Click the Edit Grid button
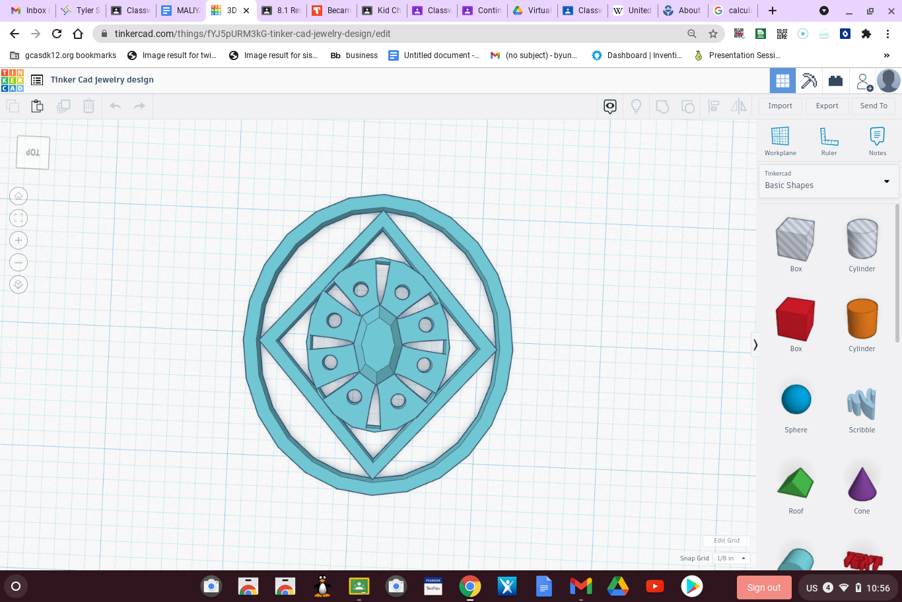This screenshot has width=902, height=602. (x=726, y=541)
